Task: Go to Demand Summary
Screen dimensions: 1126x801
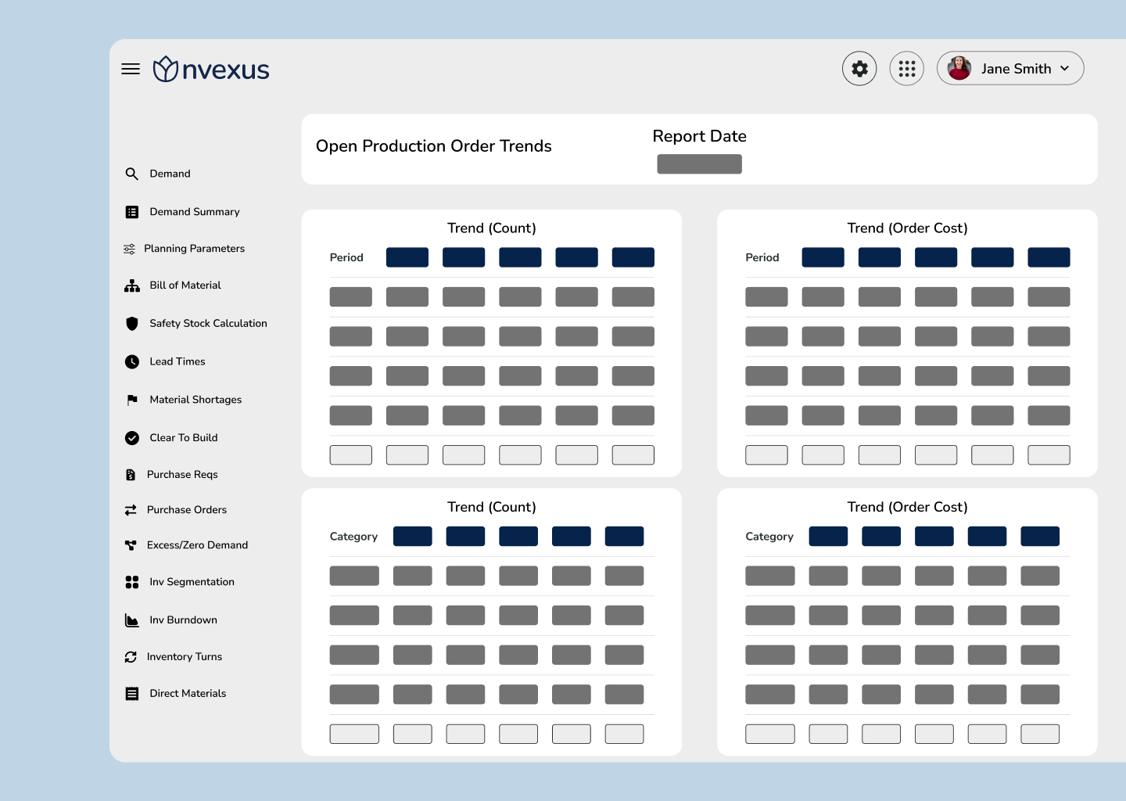Action: click(x=195, y=212)
